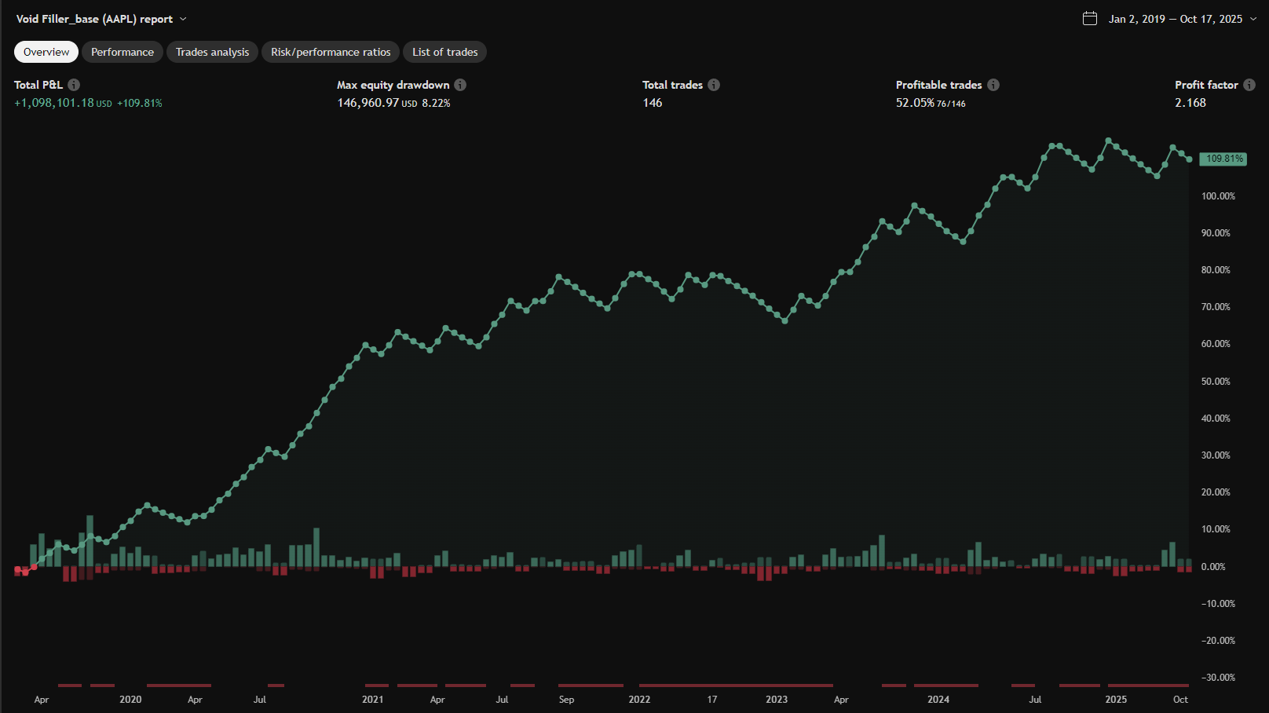
Task: Click the Void Filler_base (AAPL) report title
Action: coord(94,19)
